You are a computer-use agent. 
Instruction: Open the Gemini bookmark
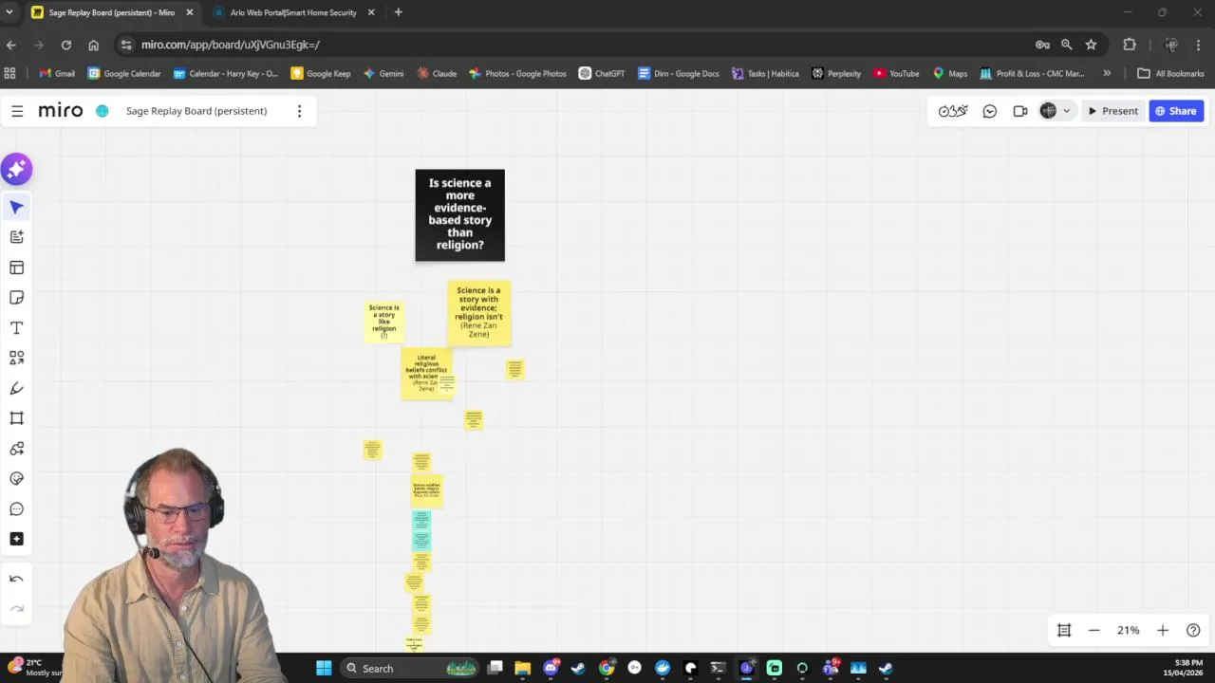383,73
